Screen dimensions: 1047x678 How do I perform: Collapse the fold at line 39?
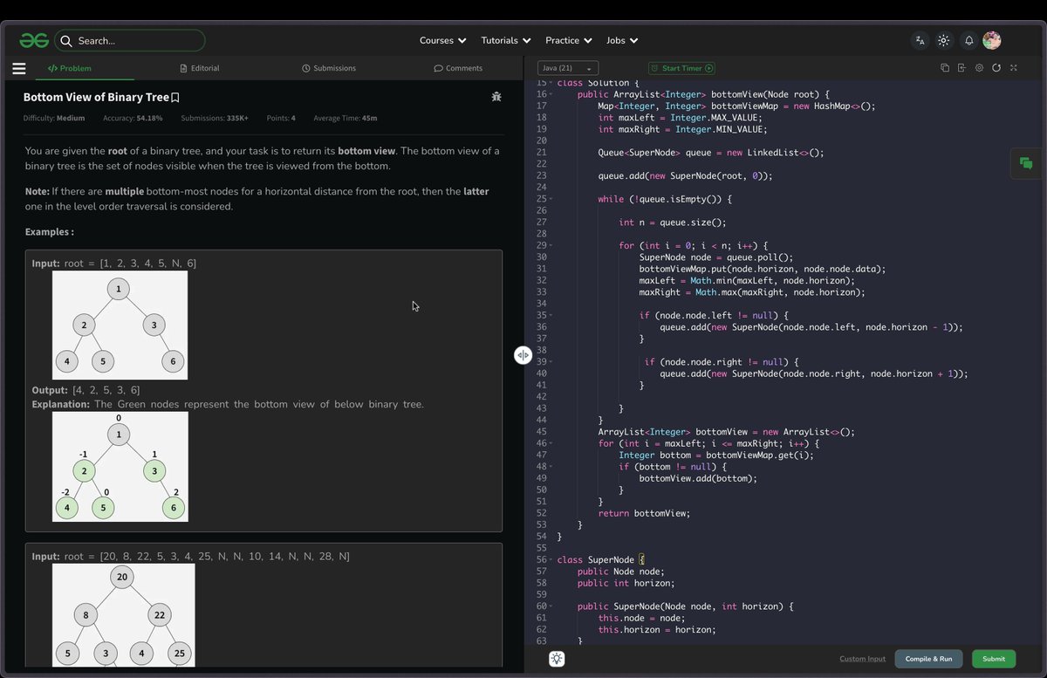click(551, 362)
